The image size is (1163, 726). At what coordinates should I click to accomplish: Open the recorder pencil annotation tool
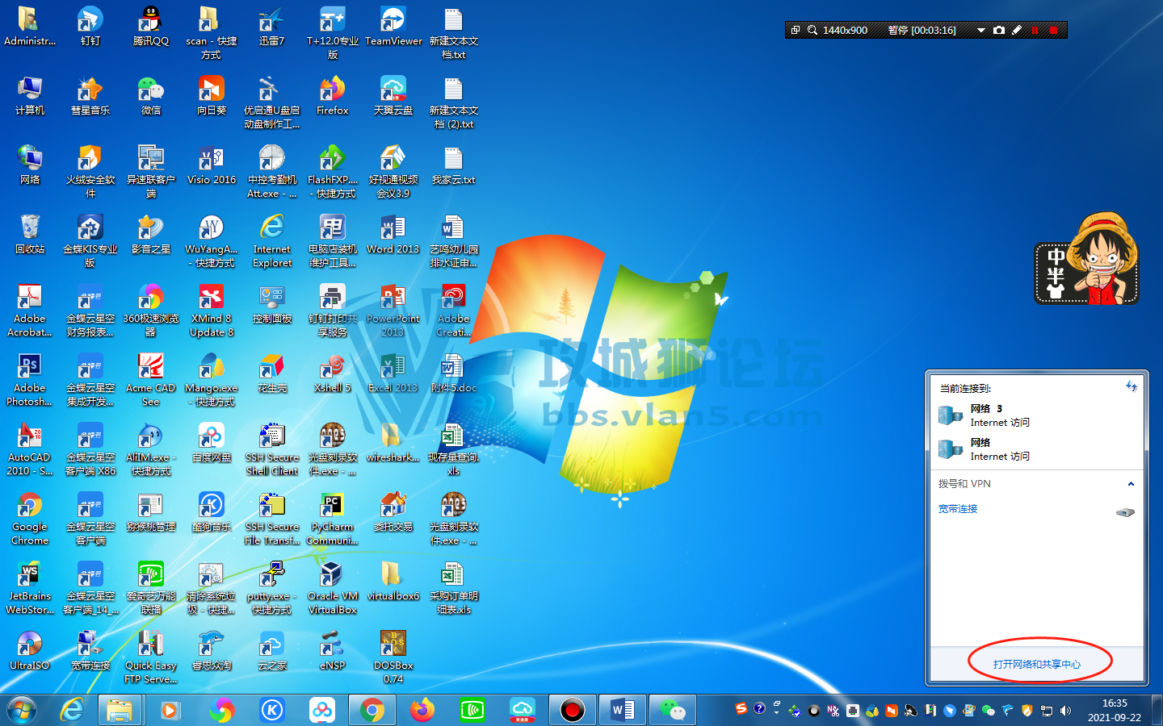1017,30
